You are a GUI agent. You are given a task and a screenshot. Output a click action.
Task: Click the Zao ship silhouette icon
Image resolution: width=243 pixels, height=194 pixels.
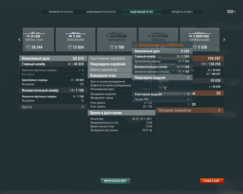pos(75,32)
